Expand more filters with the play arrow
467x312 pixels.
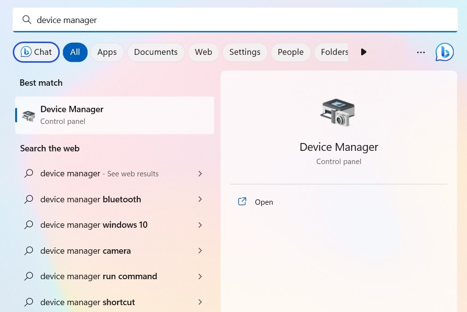[x=364, y=52]
